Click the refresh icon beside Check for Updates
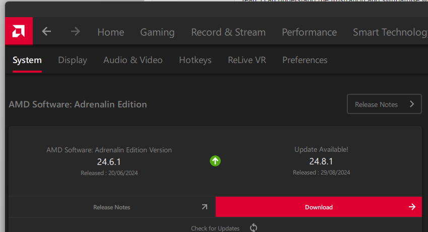Viewport: 428px width, 232px height. pyautogui.click(x=254, y=227)
